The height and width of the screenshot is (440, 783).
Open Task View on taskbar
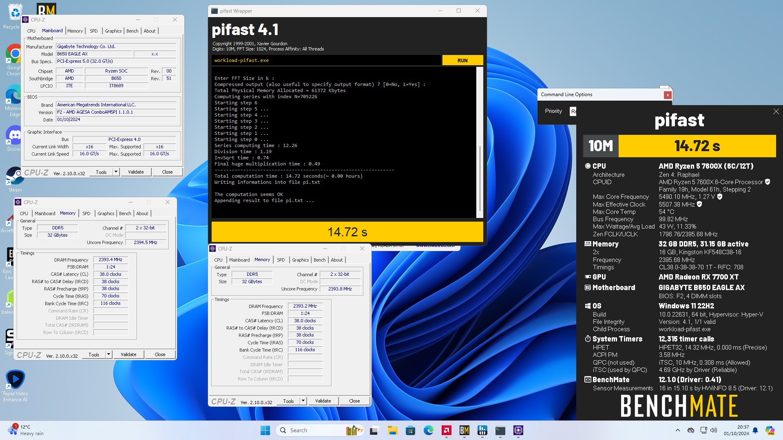(x=374, y=430)
